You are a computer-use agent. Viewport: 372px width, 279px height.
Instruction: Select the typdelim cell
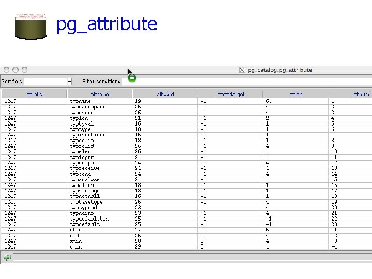[100, 141]
